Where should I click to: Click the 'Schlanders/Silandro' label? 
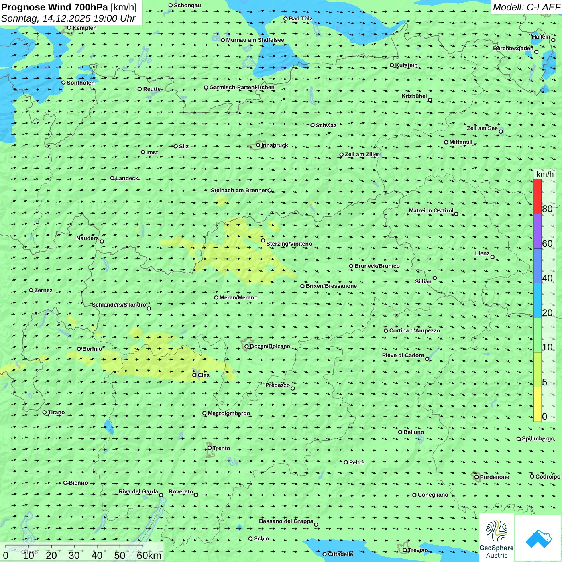[x=119, y=305]
